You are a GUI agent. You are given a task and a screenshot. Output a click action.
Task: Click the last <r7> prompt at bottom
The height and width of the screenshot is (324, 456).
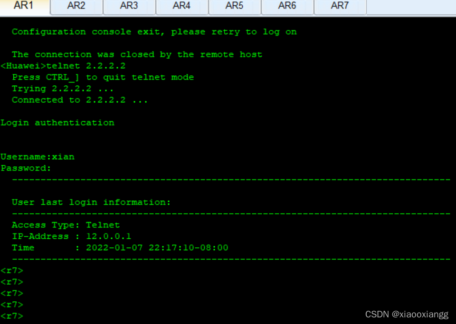click(12, 316)
